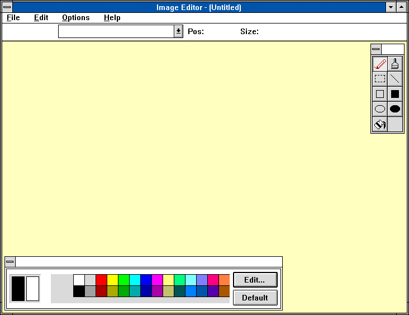Click the black foreground color indicator
This screenshot has width=409, height=315.
tap(18, 289)
